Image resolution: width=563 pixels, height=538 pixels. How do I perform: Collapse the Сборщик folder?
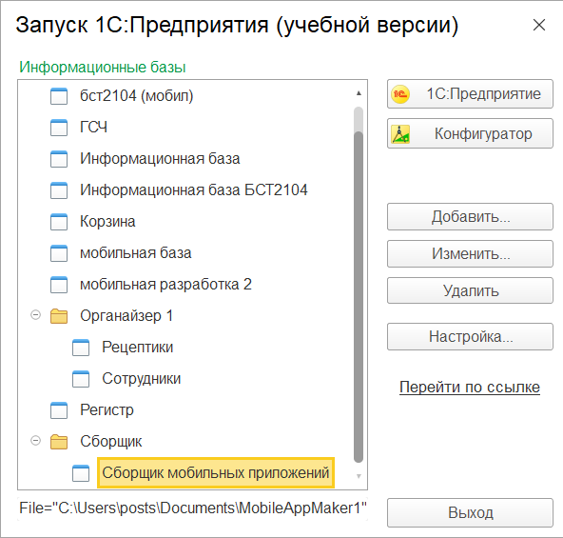[35, 441]
